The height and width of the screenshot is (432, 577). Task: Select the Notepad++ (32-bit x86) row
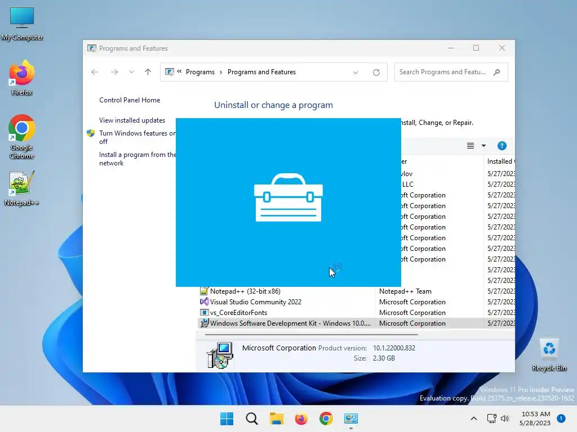pyautogui.click(x=356, y=291)
